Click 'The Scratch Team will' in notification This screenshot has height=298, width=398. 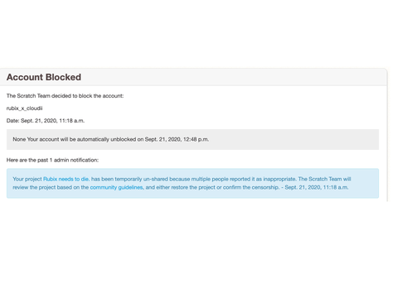tap(324, 179)
